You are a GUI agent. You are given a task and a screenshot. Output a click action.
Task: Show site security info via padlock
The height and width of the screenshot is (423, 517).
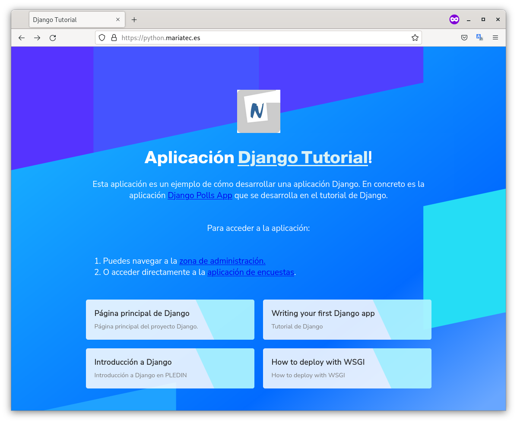tap(114, 38)
